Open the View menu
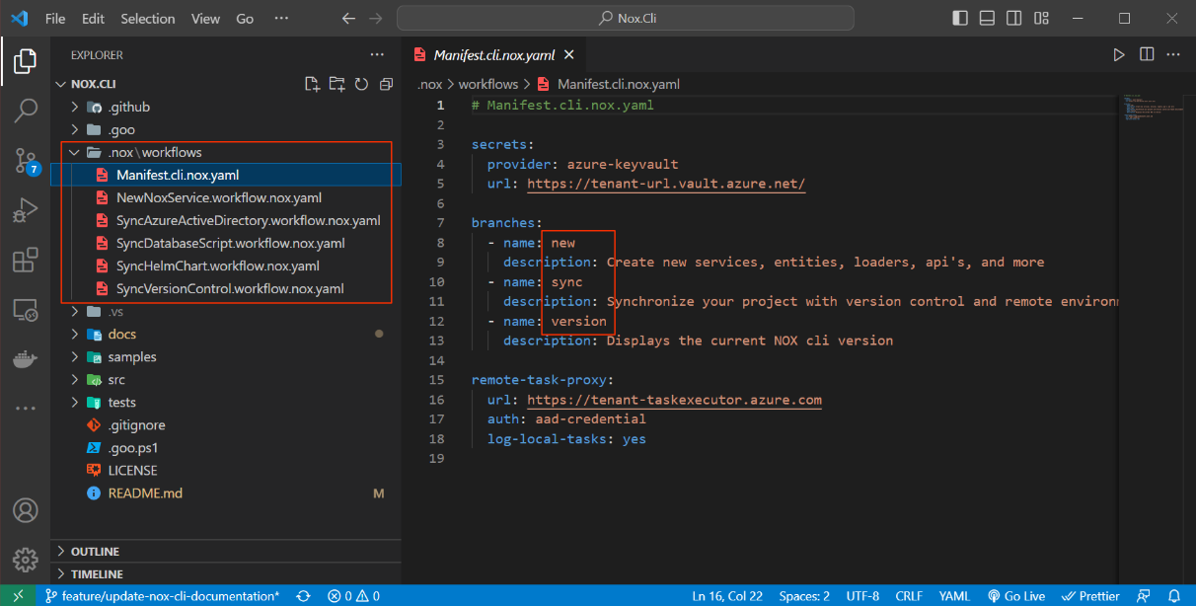 click(x=205, y=19)
